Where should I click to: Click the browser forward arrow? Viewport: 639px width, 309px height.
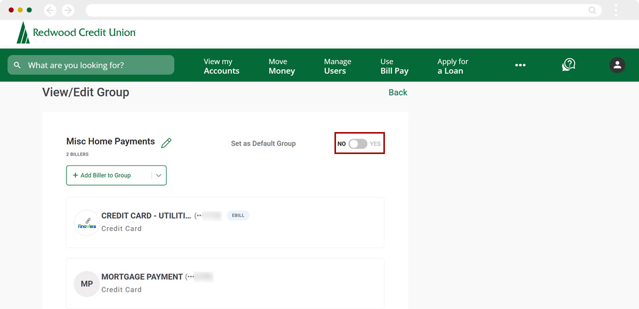coord(68,10)
